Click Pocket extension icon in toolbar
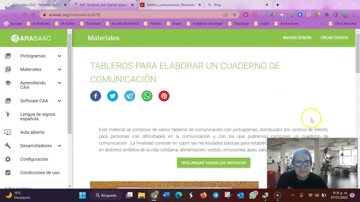360x202 pixels. [x=255, y=15]
